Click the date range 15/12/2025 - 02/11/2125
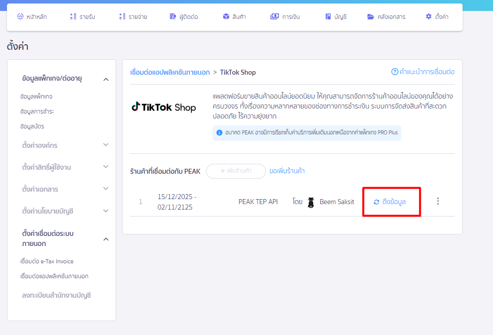Viewport: 493px width, 335px height. tap(177, 202)
